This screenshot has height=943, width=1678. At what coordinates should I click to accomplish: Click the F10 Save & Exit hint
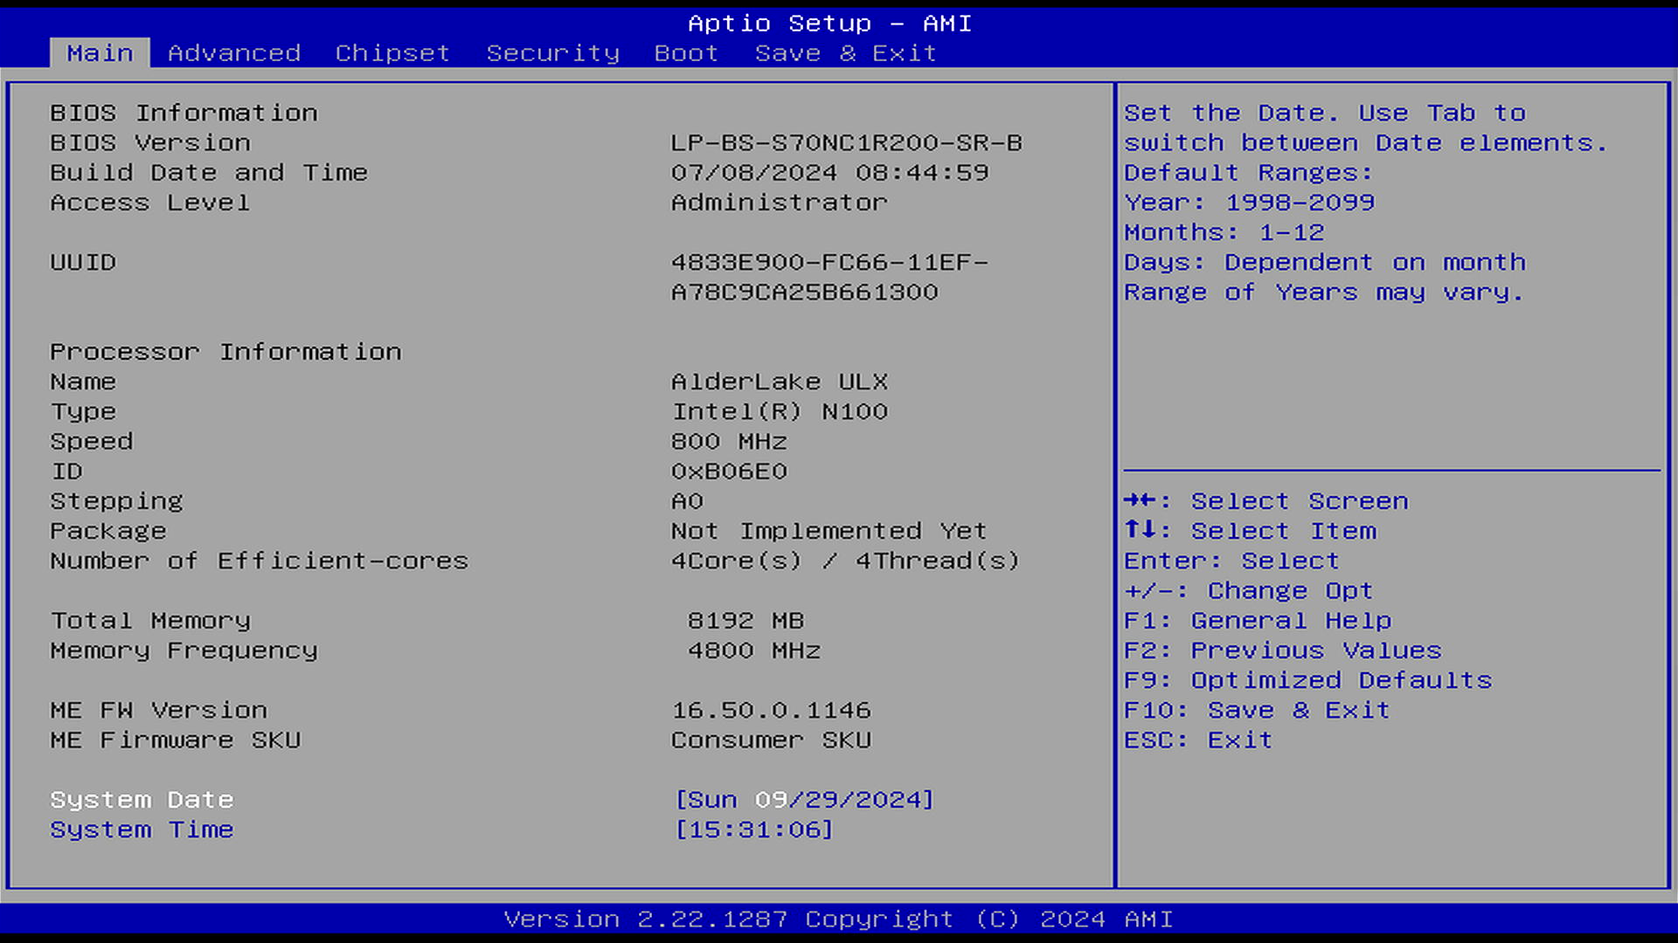tap(1257, 710)
